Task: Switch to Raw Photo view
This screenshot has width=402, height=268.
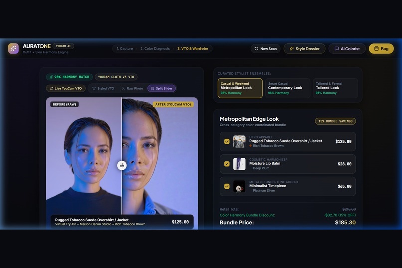Action: point(132,88)
